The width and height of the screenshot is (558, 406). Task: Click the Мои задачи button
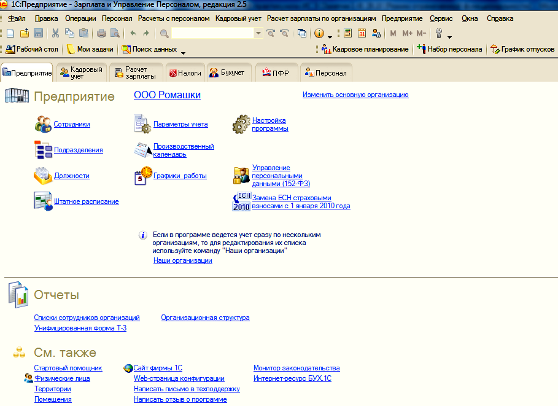tap(90, 49)
